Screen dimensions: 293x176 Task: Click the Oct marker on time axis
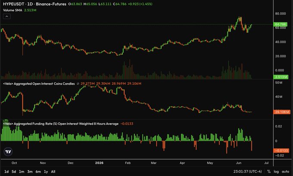coord(14,163)
